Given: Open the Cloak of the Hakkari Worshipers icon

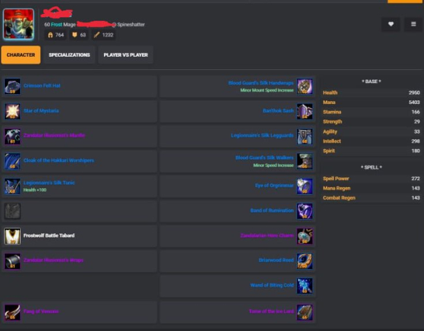Looking at the screenshot, I should pyautogui.click(x=12, y=161).
